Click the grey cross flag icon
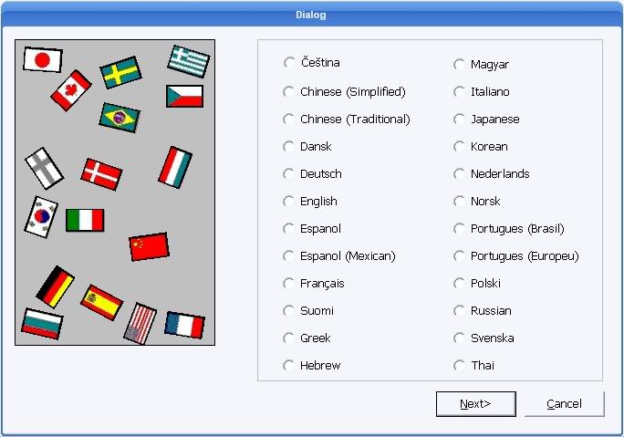The height and width of the screenshot is (437, 624). point(44,168)
